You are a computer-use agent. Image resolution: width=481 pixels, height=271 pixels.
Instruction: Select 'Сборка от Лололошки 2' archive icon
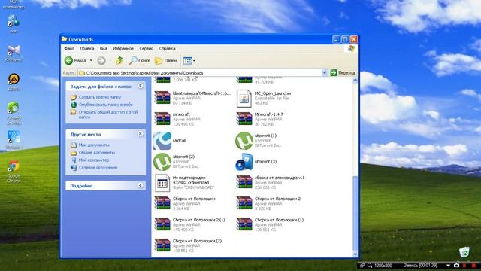coord(244,203)
